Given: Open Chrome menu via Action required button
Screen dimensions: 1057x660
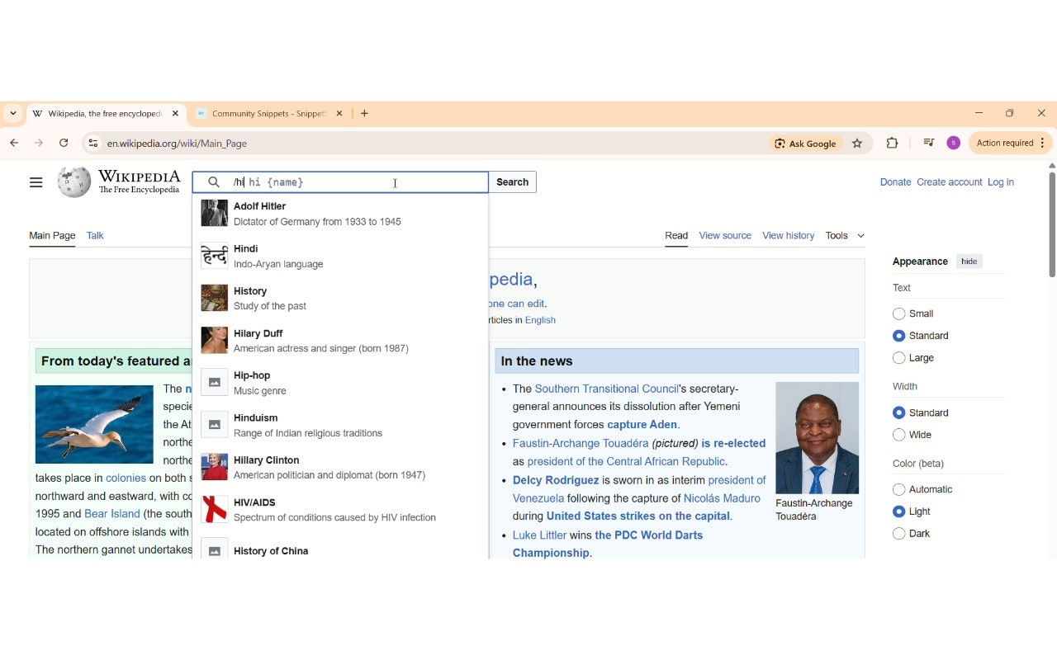Looking at the screenshot, I should 1011,143.
